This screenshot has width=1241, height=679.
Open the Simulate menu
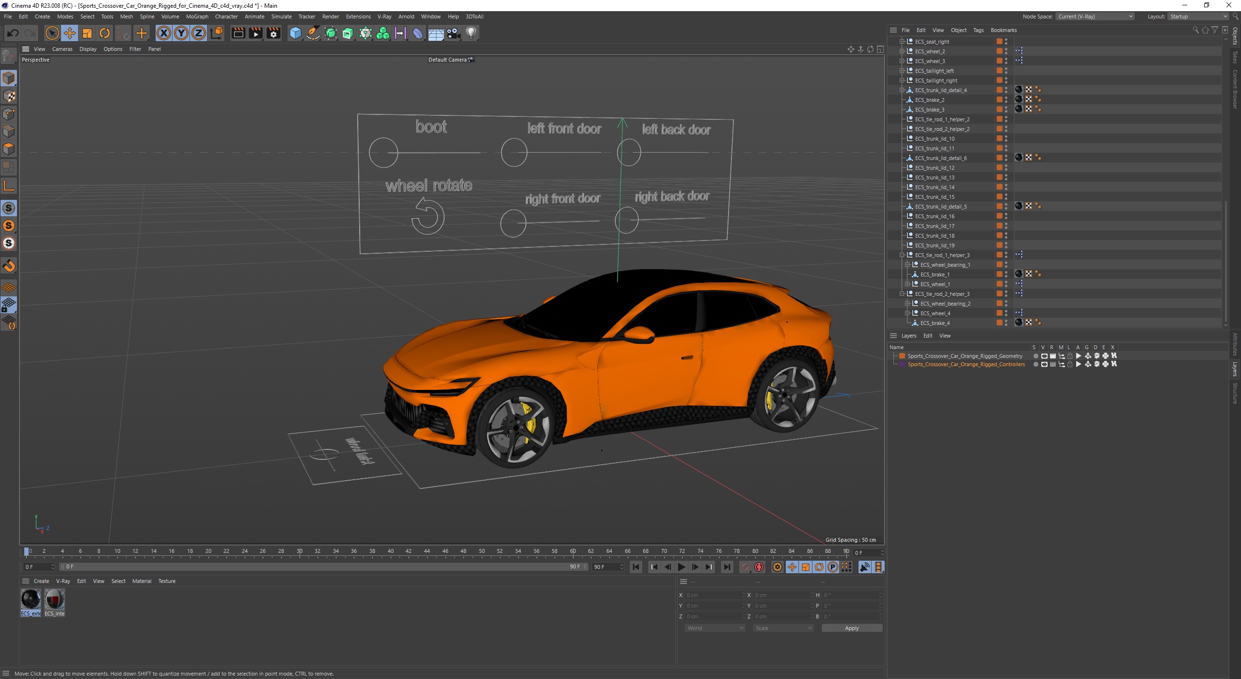click(x=281, y=16)
